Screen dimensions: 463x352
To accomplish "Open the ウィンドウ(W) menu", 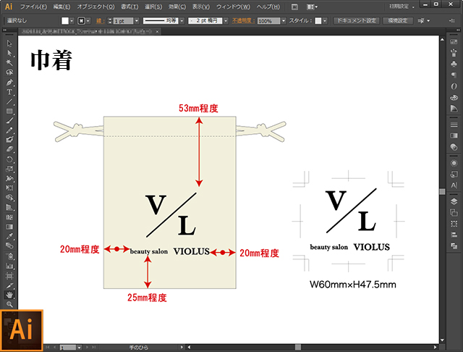I will pos(233,7).
